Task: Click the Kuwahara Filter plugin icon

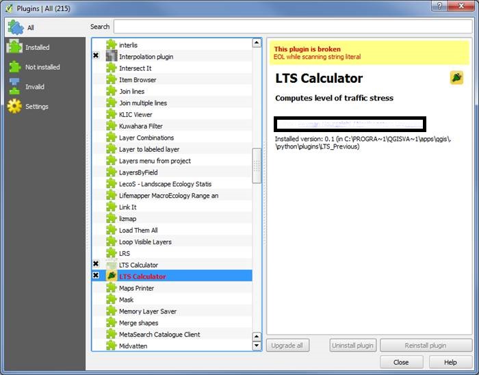Action: coord(111,126)
